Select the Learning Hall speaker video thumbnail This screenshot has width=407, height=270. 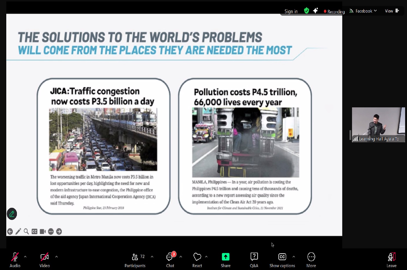pyautogui.click(x=378, y=125)
